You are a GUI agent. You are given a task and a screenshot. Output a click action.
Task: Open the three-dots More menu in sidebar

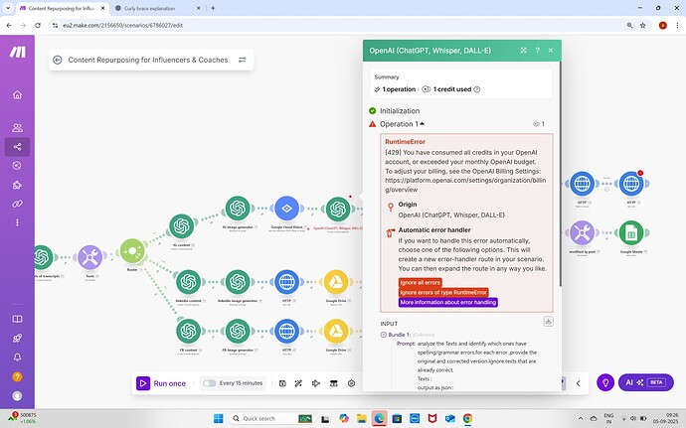[17, 222]
